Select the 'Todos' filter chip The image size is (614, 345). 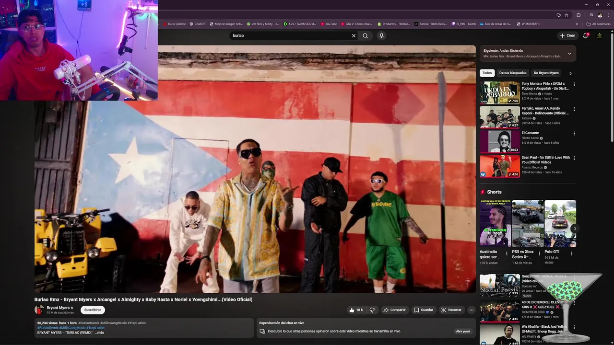coord(487,73)
